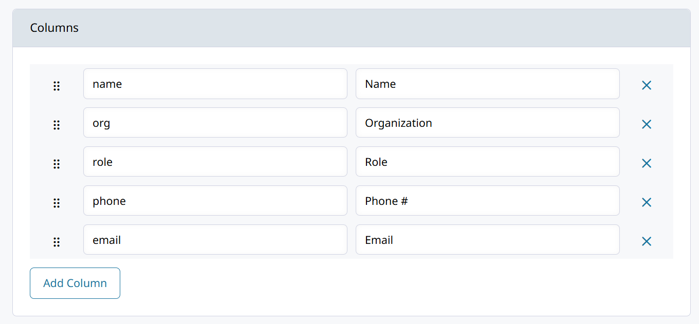
Task: Click the drag handle beside the phone row
Action: 57,203
